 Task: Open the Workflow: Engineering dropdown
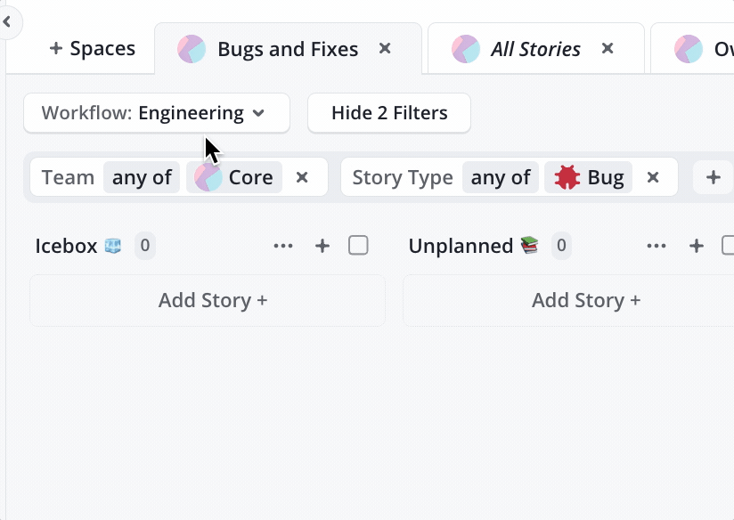tap(157, 113)
